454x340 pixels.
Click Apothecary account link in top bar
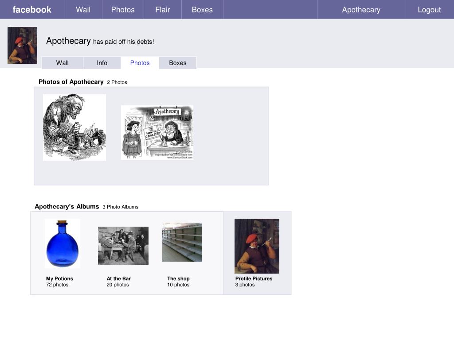[x=361, y=10]
